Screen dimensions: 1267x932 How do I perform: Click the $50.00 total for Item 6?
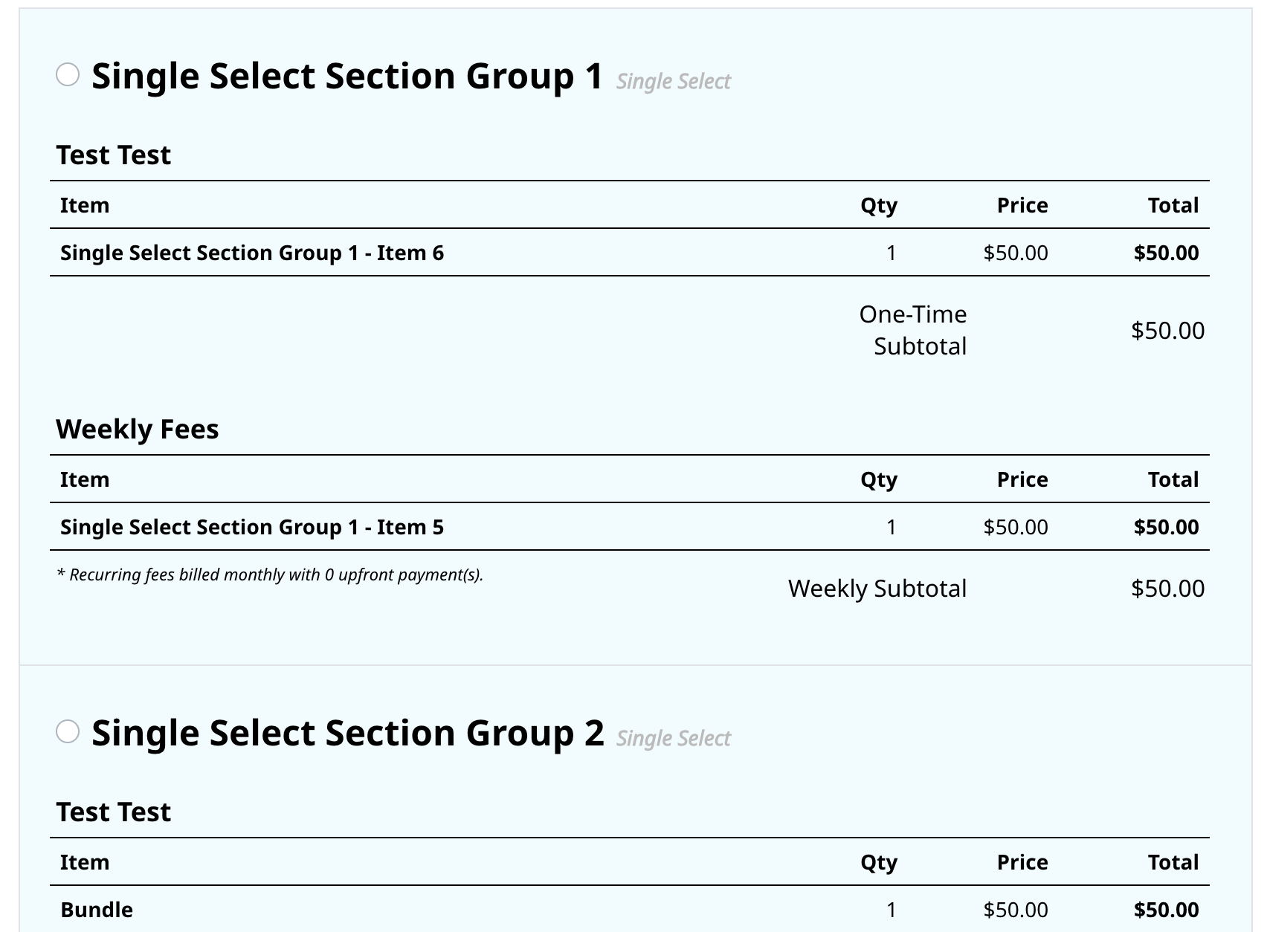click(x=1166, y=253)
